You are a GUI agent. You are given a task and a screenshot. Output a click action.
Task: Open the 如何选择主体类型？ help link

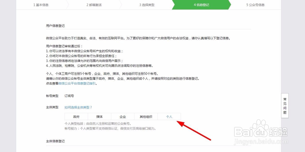[78, 107]
